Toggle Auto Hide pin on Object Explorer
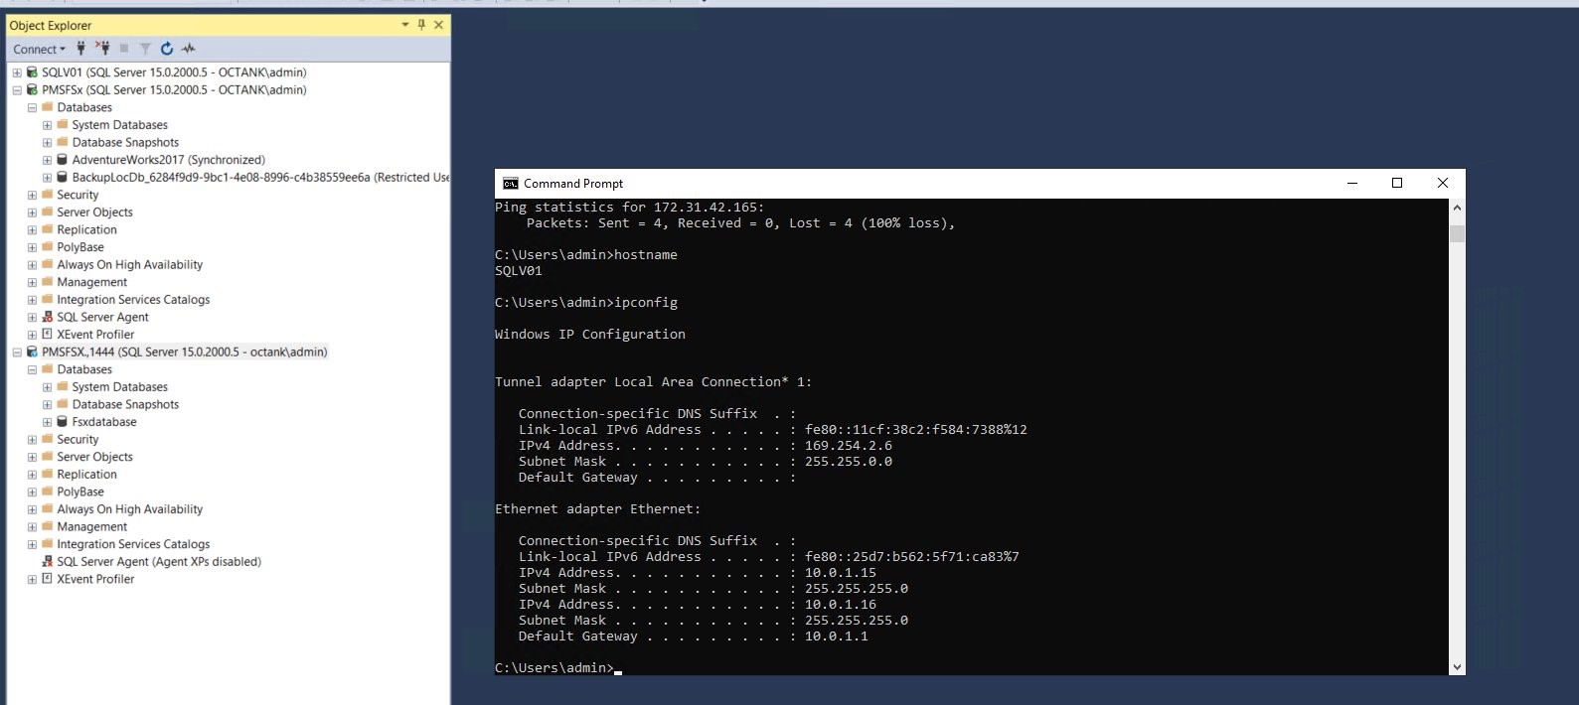Screen dimensions: 1579x705 (421, 25)
